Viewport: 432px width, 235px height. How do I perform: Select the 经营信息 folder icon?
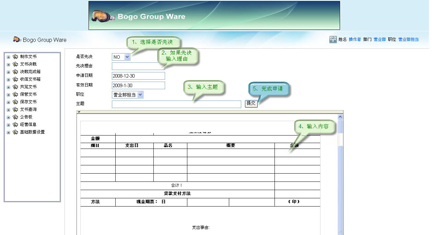[x=15, y=124]
